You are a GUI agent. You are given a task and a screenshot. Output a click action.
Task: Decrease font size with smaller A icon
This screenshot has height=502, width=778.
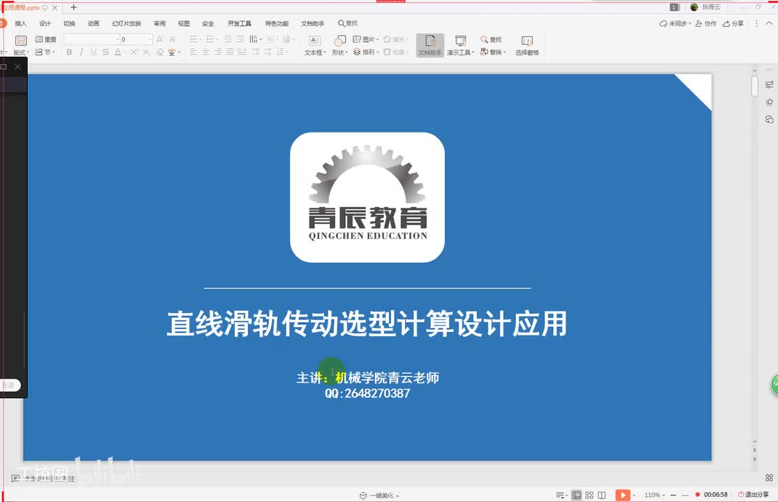[x=173, y=39]
